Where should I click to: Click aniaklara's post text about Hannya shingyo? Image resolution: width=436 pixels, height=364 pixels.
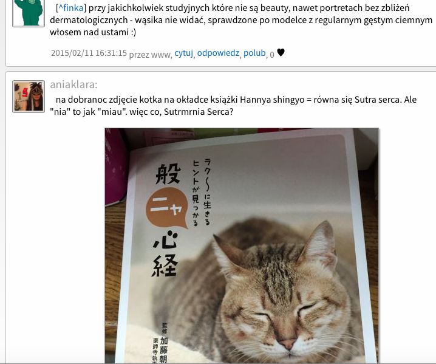(x=233, y=106)
